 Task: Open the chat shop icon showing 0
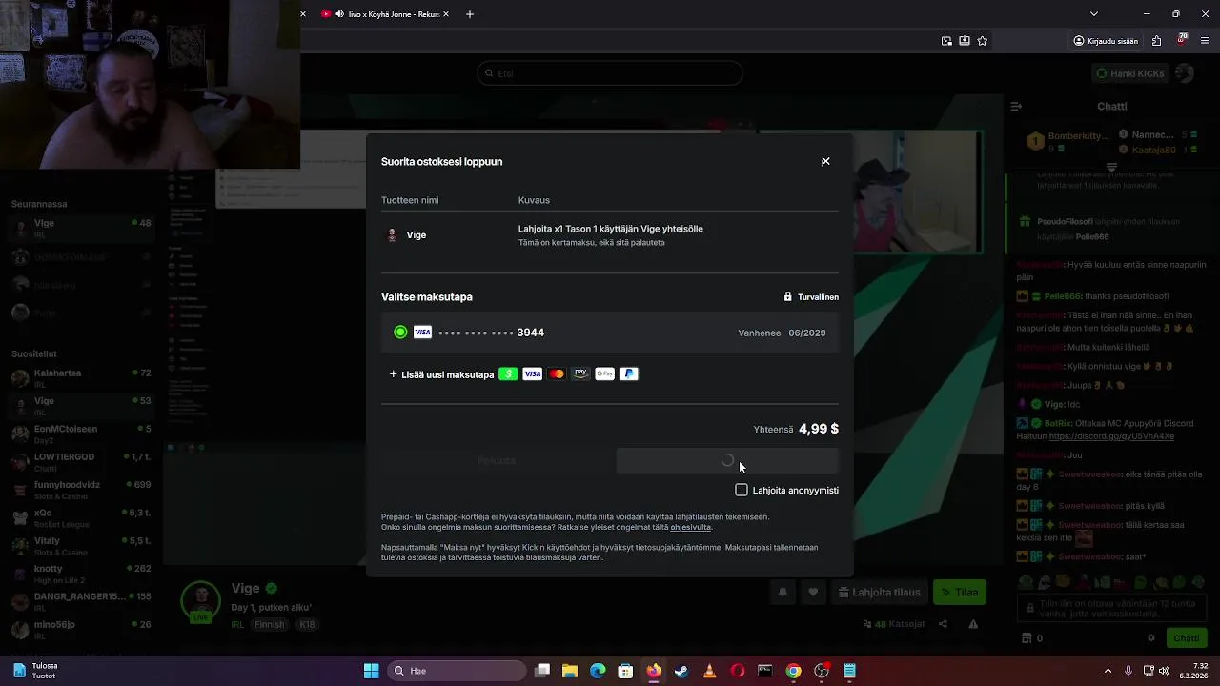1032,638
